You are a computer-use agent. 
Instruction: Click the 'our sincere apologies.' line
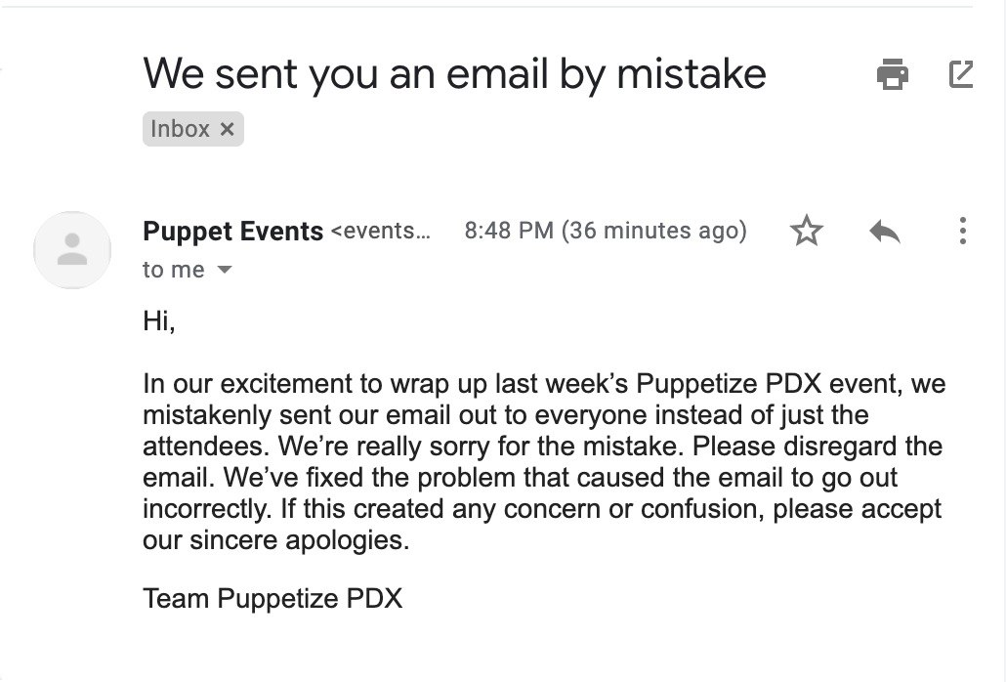tap(275, 540)
